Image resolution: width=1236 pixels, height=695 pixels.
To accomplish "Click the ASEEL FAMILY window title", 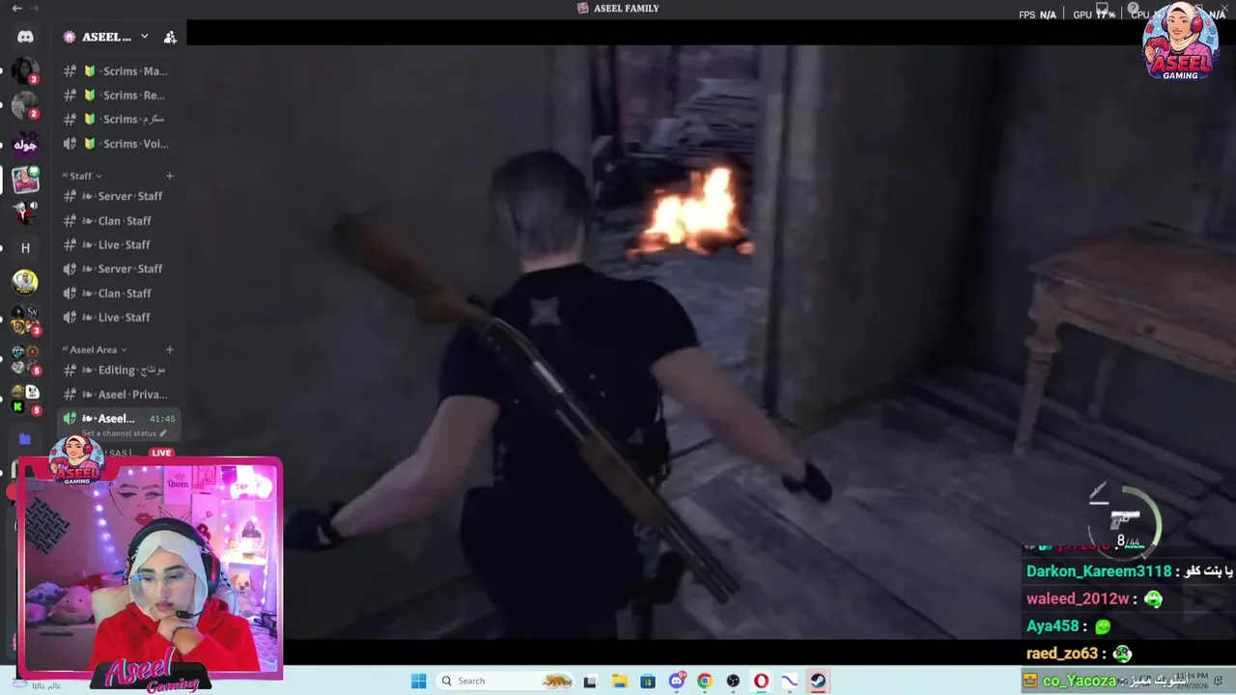I will pyautogui.click(x=618, y=8).
